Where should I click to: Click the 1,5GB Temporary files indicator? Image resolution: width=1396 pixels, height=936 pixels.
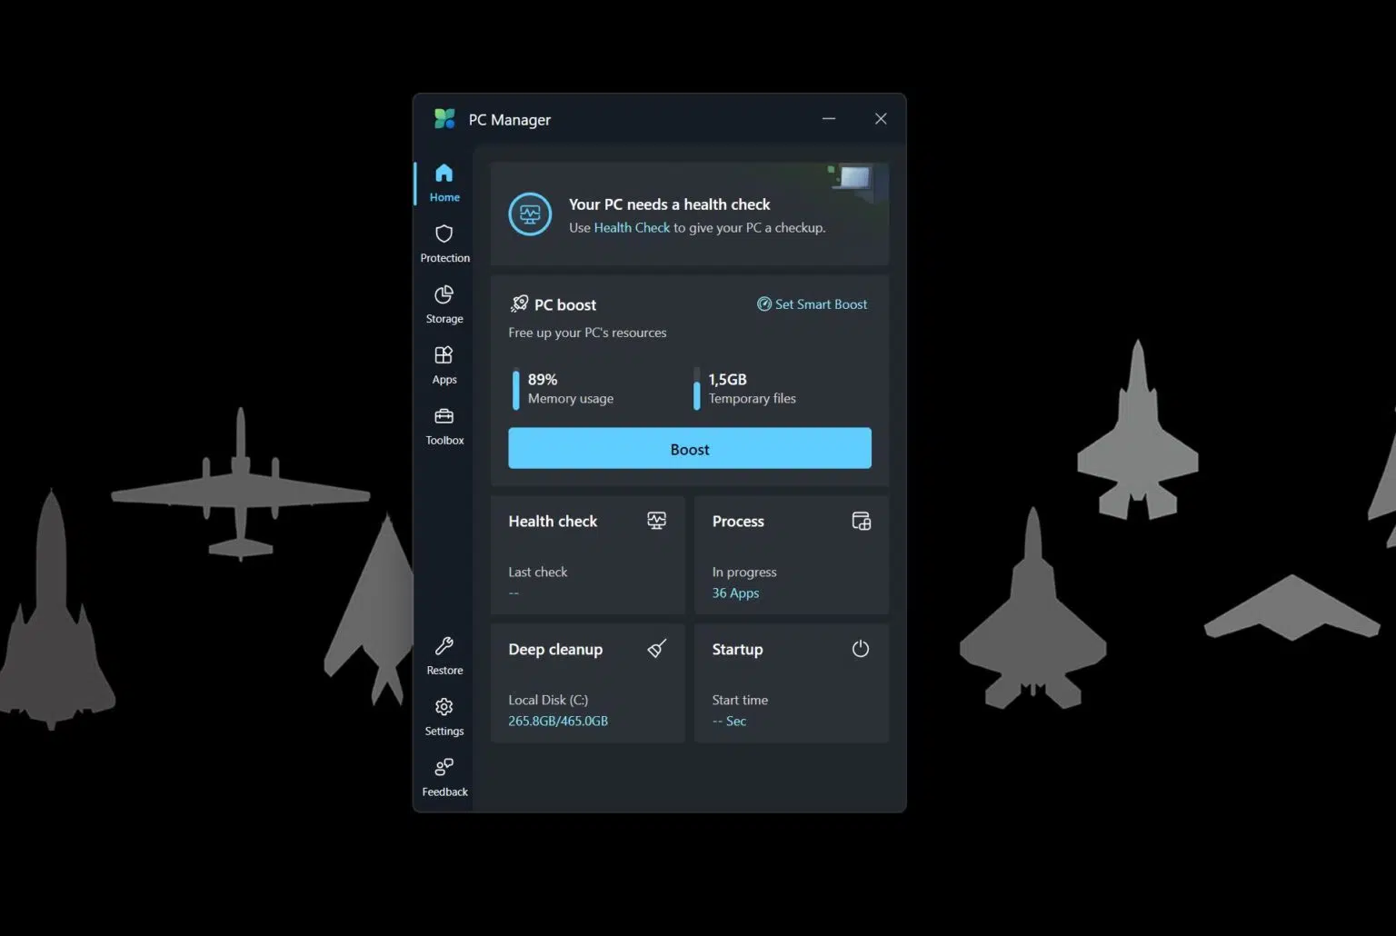pyautogui.click(x=744, y=389)
